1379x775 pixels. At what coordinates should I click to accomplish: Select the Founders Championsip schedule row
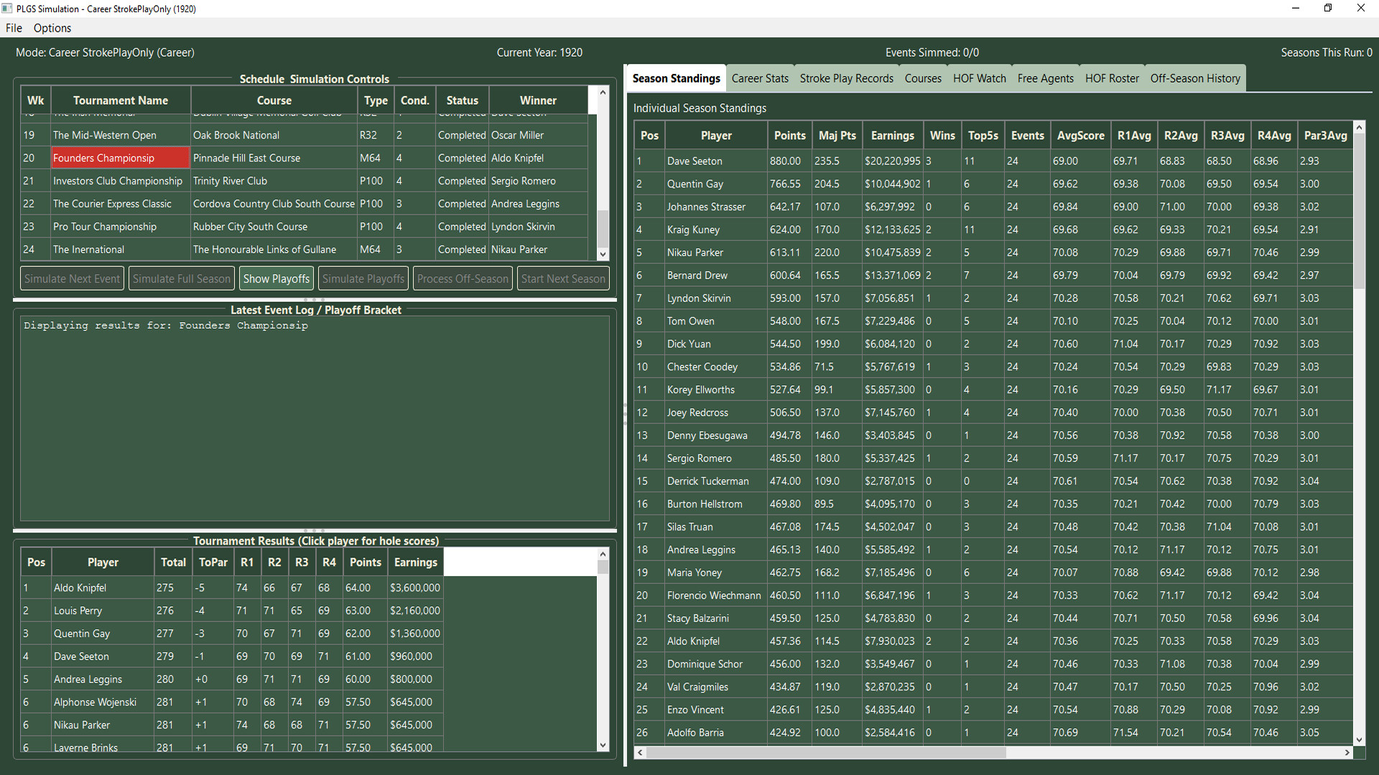pyautogui.click(x=120, y=157)
